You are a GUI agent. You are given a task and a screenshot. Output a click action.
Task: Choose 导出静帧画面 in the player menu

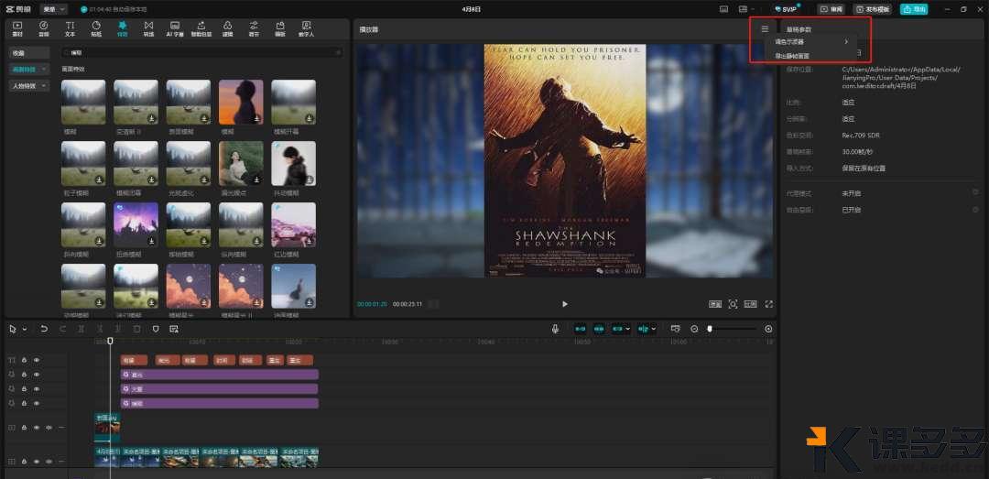[x=792, y=56]
